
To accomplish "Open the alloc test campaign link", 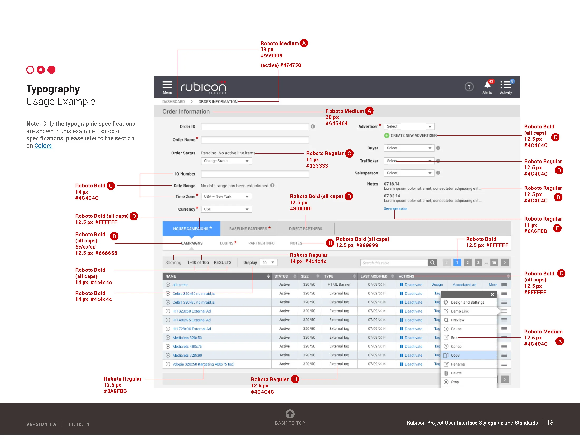I will [180, 285].
